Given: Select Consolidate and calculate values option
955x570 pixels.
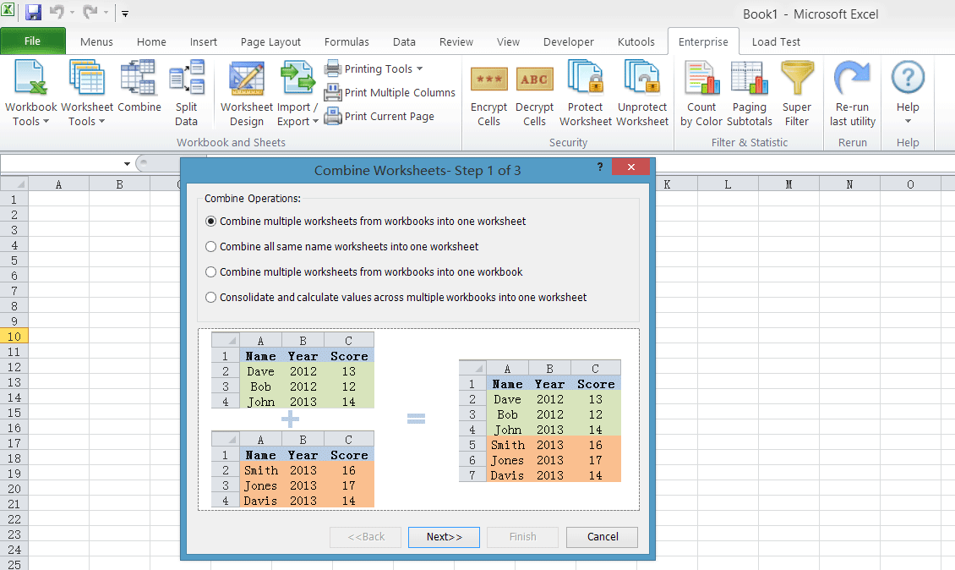Looking at the screenshot, I should pos(210,298).
